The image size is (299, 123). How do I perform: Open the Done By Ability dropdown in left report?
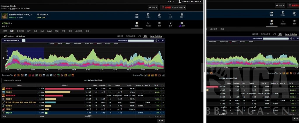click(x=156, y=36)
